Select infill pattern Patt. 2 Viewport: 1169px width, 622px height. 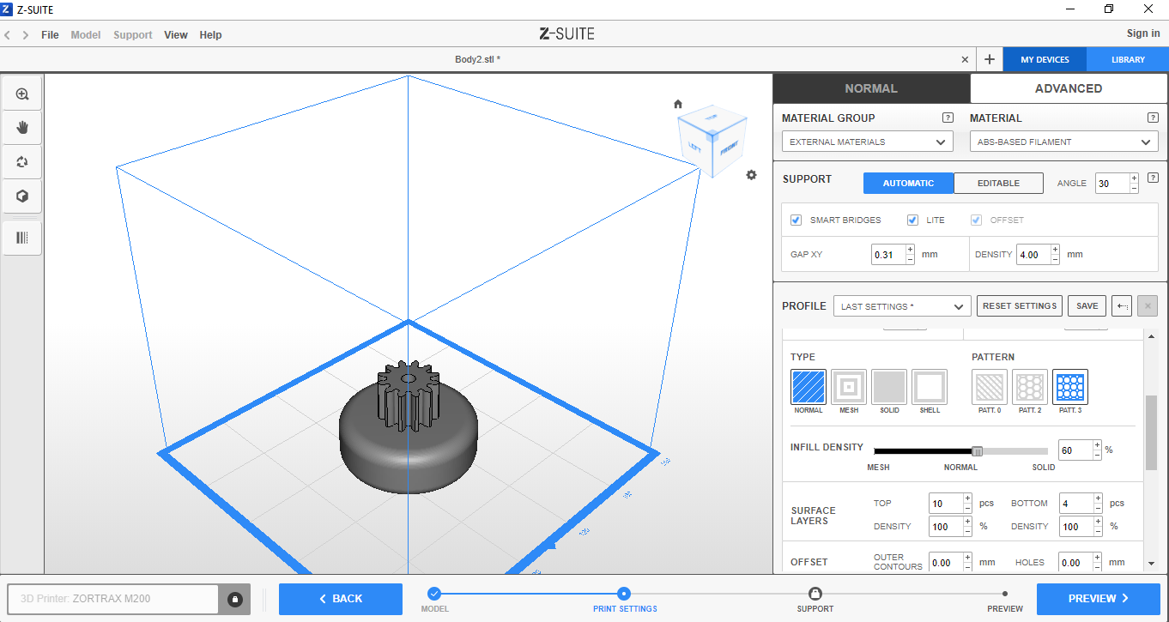coord(1030,387)
